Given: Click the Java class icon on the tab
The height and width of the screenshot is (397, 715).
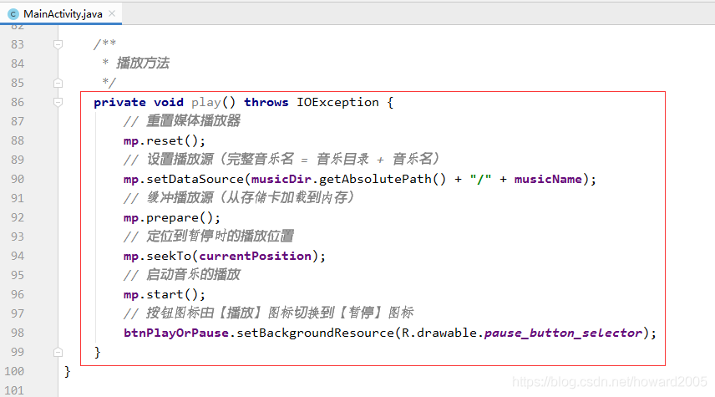Looking at the screenshot, I should tap(13, 14).
